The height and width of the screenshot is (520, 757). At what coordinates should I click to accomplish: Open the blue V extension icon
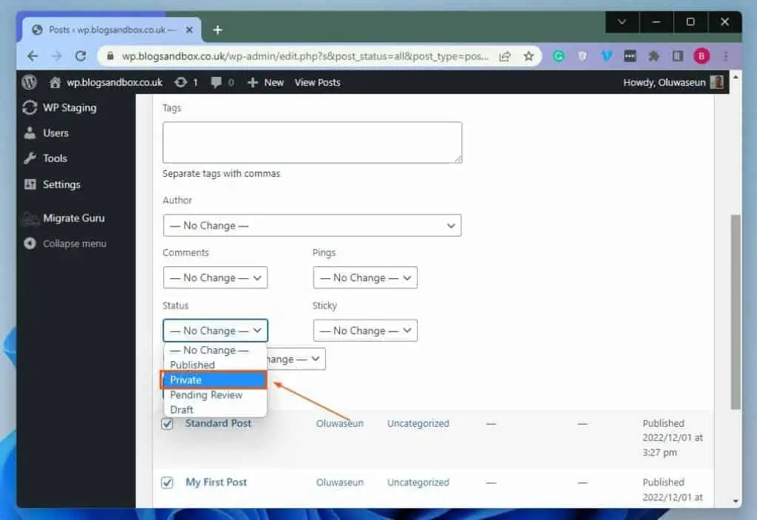(606, 56)
